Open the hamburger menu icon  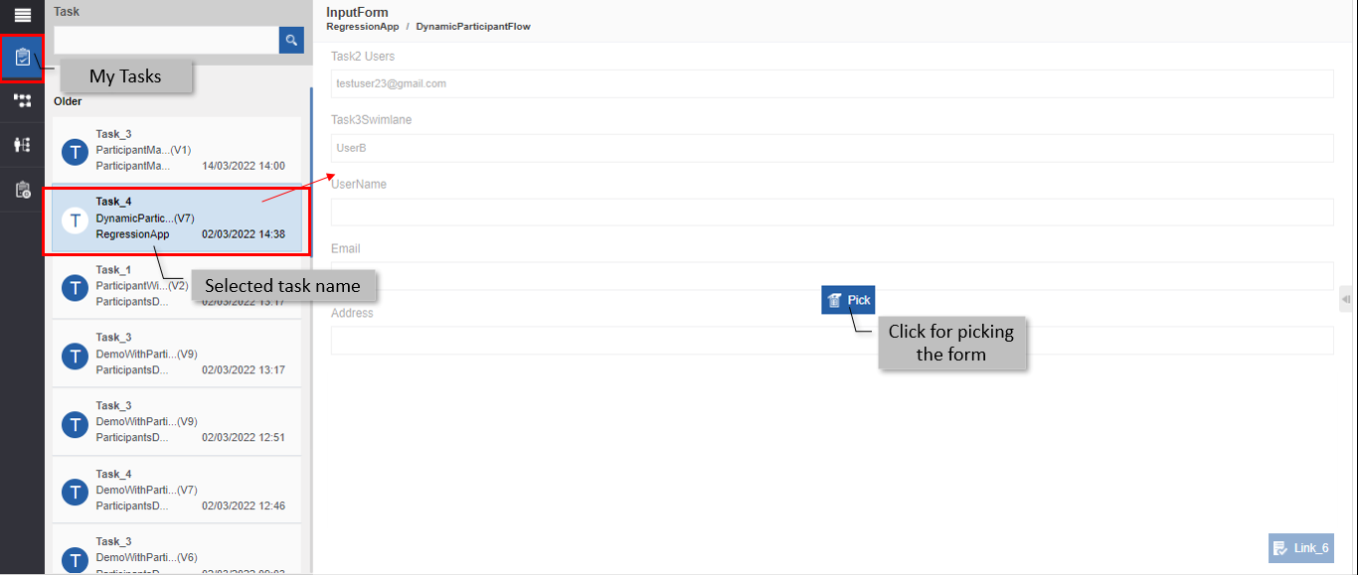coord(22,15)
